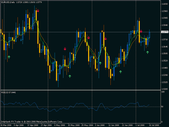Click green buy arrow just before 15 May 2008
The width and height of the screenshot is (169, 127).
click(x=70, y=76)
